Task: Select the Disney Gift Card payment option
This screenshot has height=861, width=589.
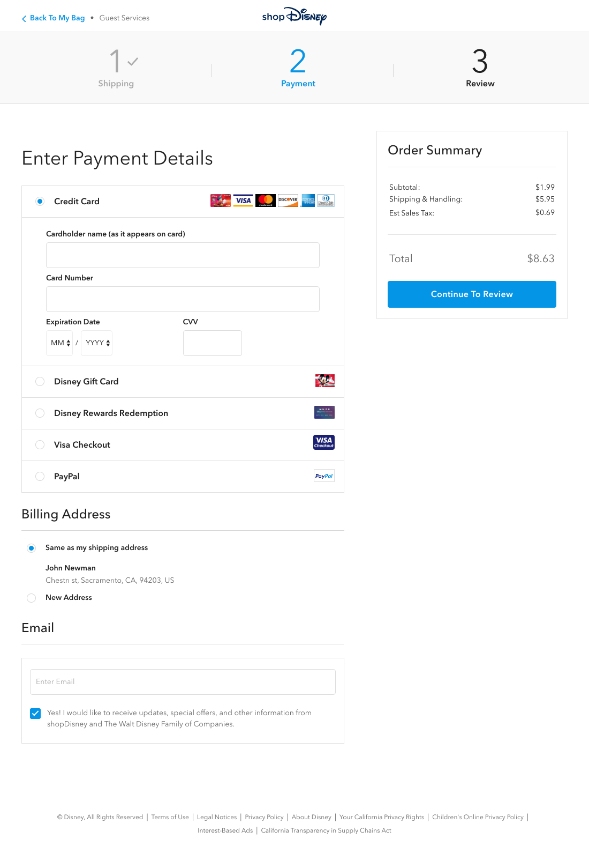Action: 40,381
